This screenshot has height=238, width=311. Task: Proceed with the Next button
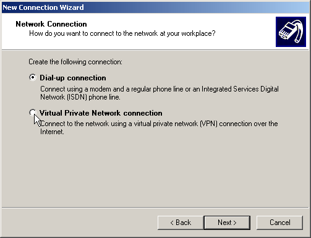point(227,223)
